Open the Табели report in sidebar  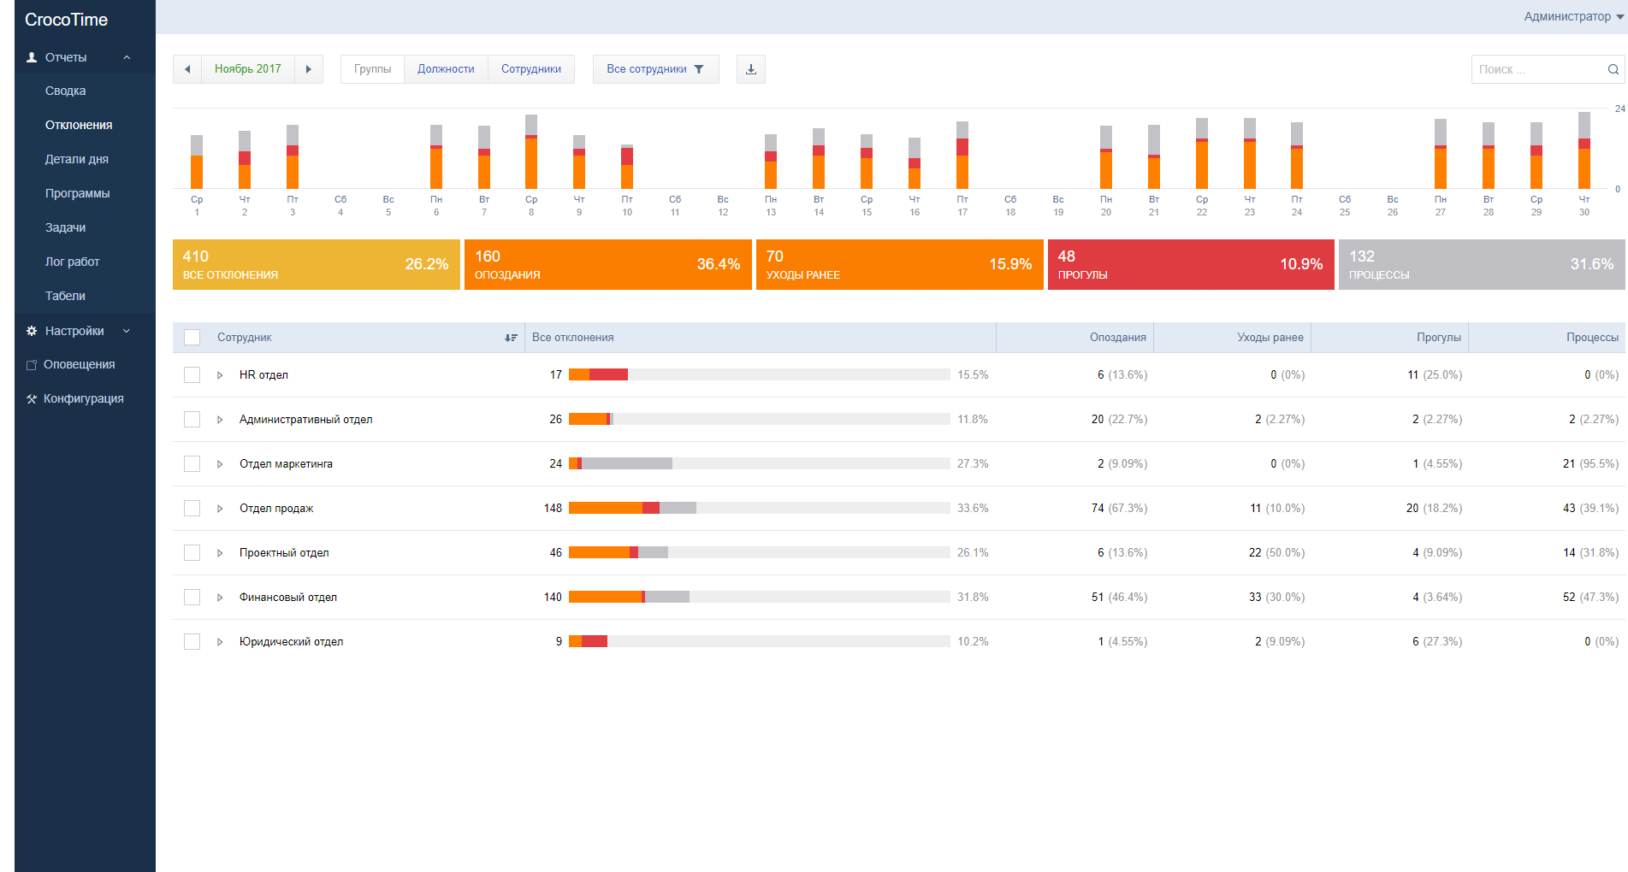[65, 296]
